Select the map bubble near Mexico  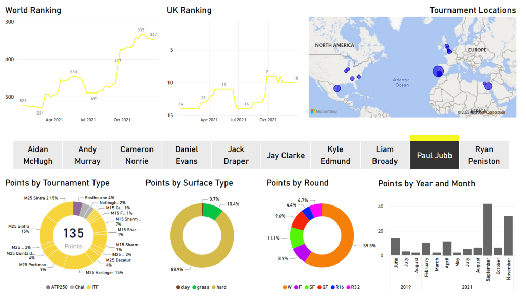click(x=337, y=88)
